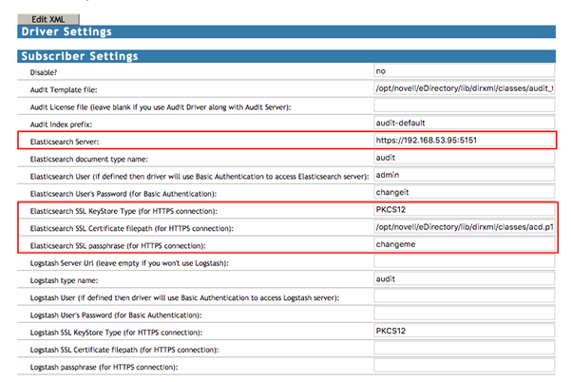Focus the empty Audit License file field

pyautogui.click(x=464, y=105)
